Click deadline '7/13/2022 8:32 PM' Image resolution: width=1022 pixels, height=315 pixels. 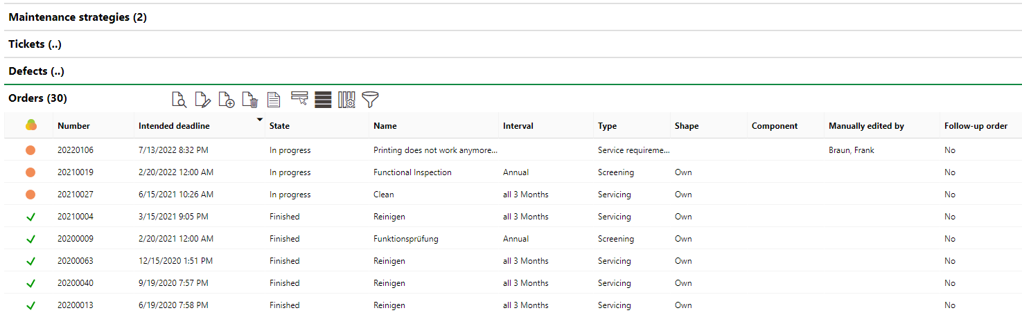174,150
